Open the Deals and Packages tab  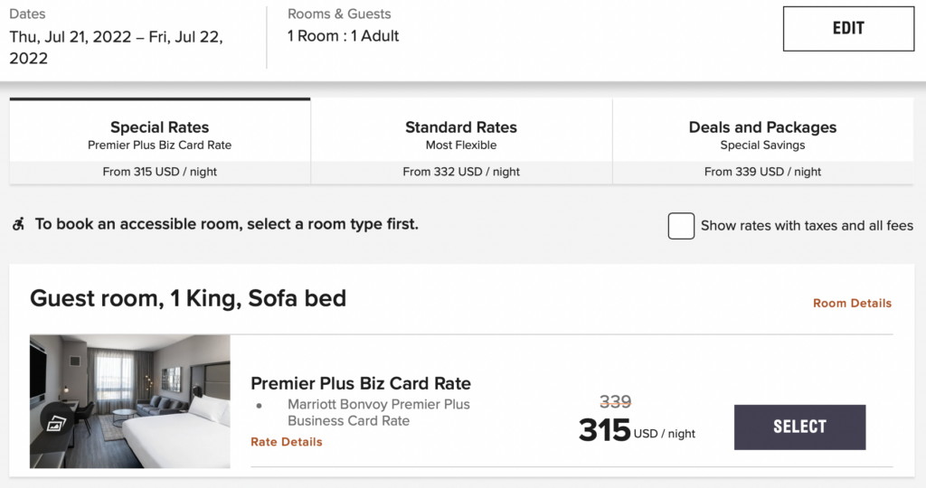762,142
